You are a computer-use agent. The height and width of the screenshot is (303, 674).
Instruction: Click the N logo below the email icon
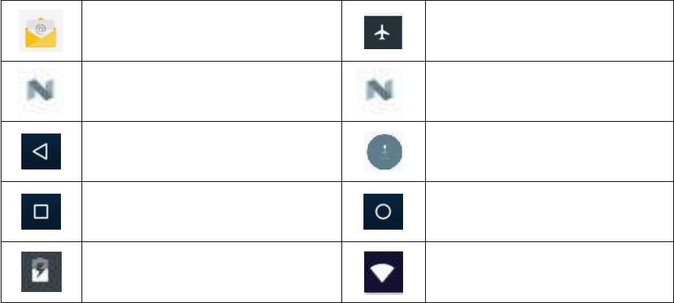click(x=41, y=92)
